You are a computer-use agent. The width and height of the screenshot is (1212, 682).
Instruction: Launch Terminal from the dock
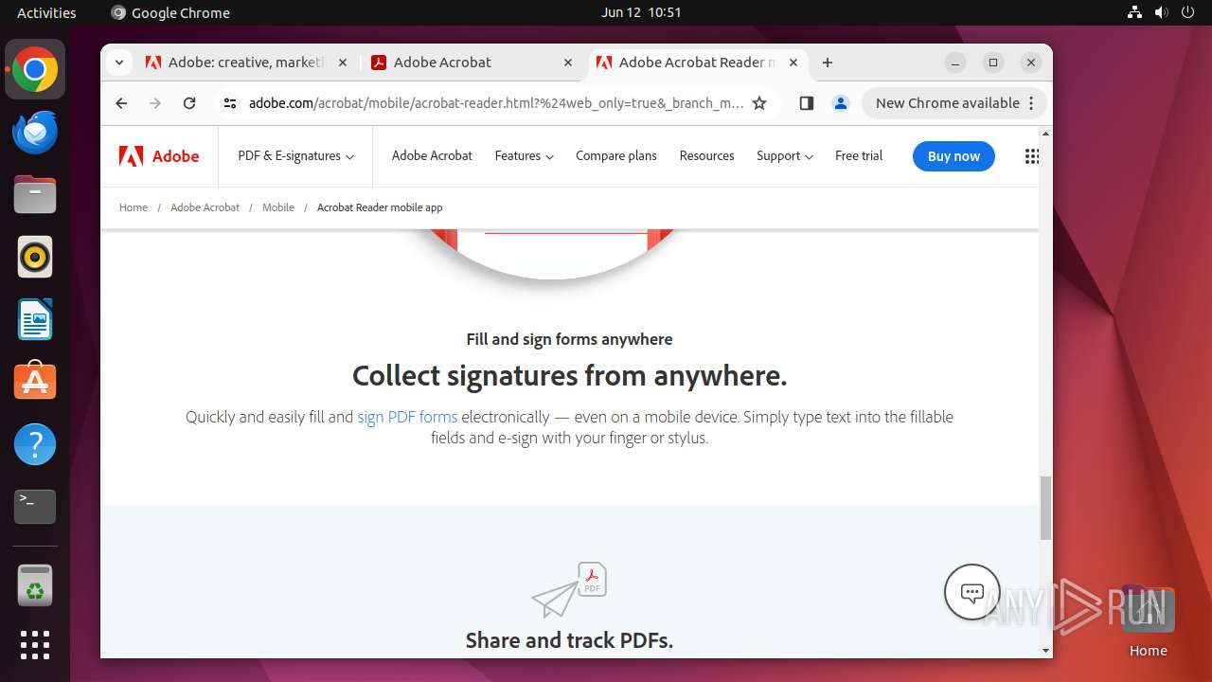(x=35, y=507)
